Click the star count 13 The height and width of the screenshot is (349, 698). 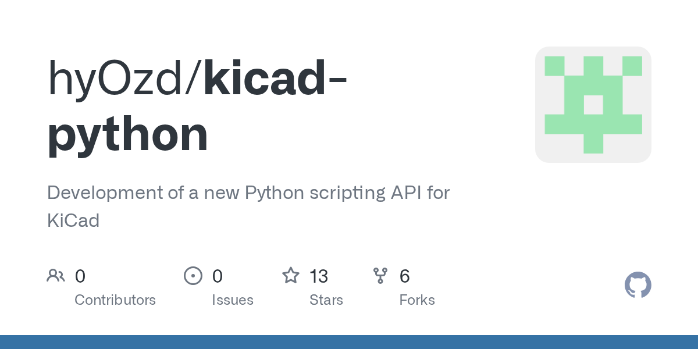coord(319,276)
